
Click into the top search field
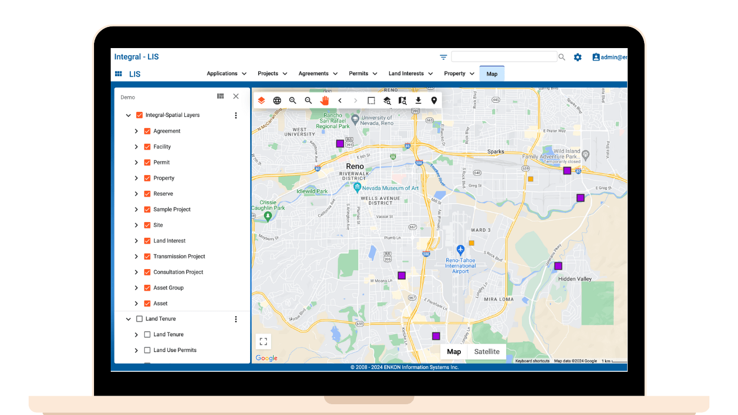(x=504, y=57)
